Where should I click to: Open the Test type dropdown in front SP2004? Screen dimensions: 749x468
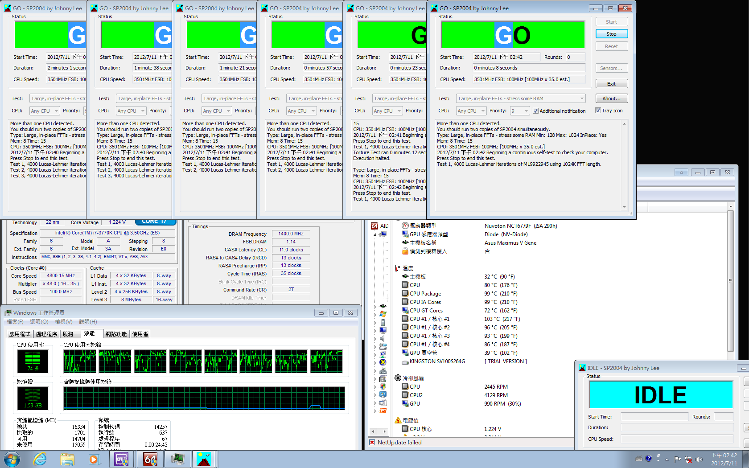click(x=521, y=99)
